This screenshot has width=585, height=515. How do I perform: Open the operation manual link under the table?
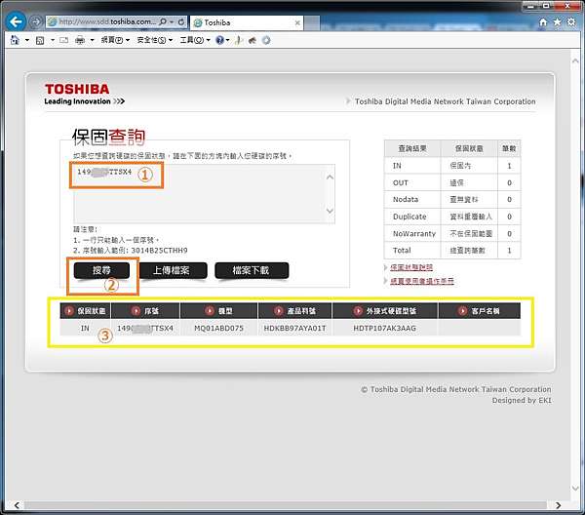(422, 281)
